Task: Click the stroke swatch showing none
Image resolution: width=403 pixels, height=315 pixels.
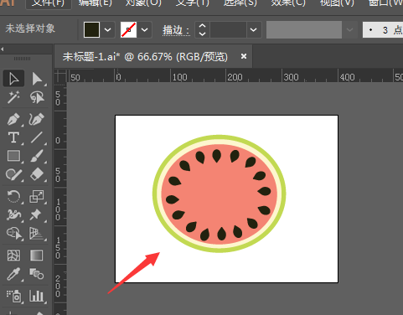Action: point(128,29)
